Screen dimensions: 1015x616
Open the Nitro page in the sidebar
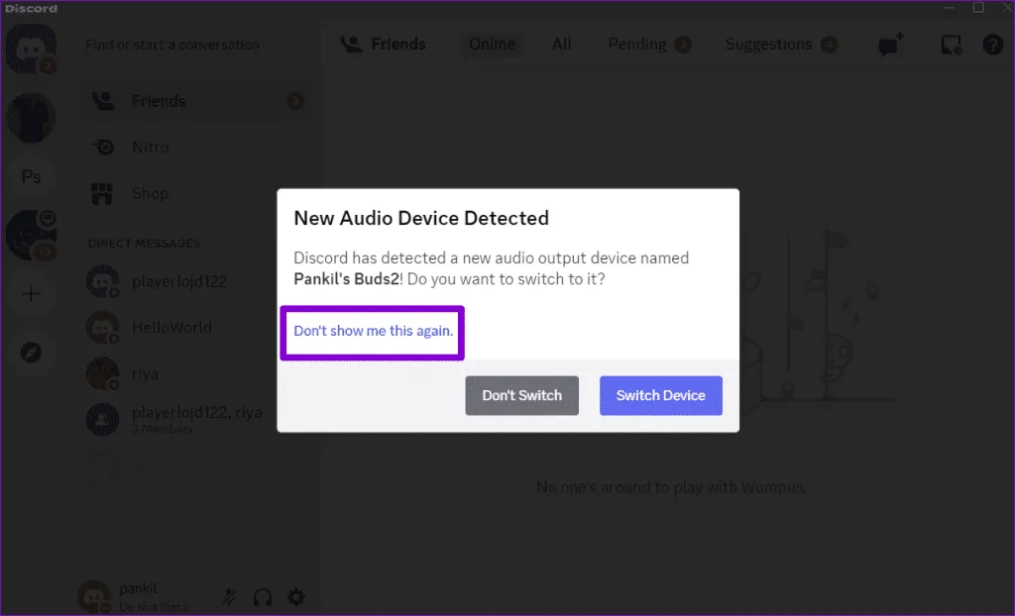click(x=150, y=147)
